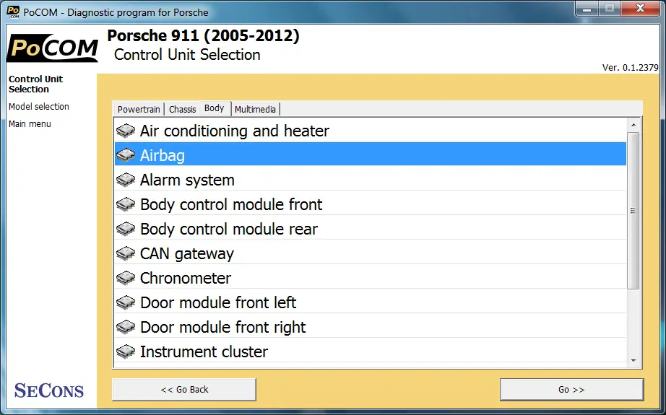
Task: Click the << Go Back button
Action: [x=184, y=390]
